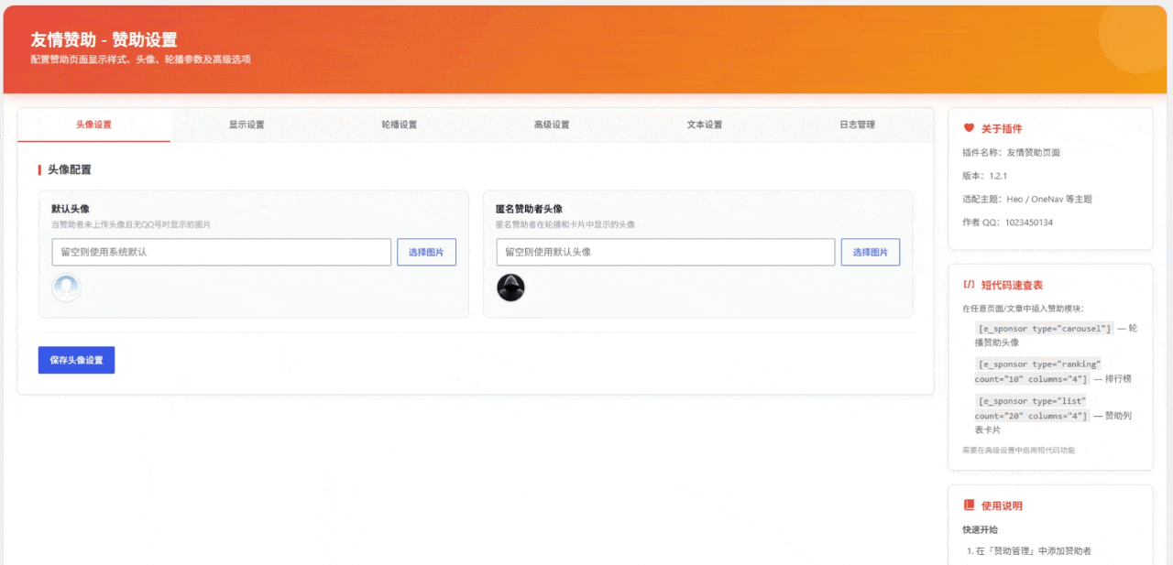Click the 快速开始 heading

click(x=980, y=529)
